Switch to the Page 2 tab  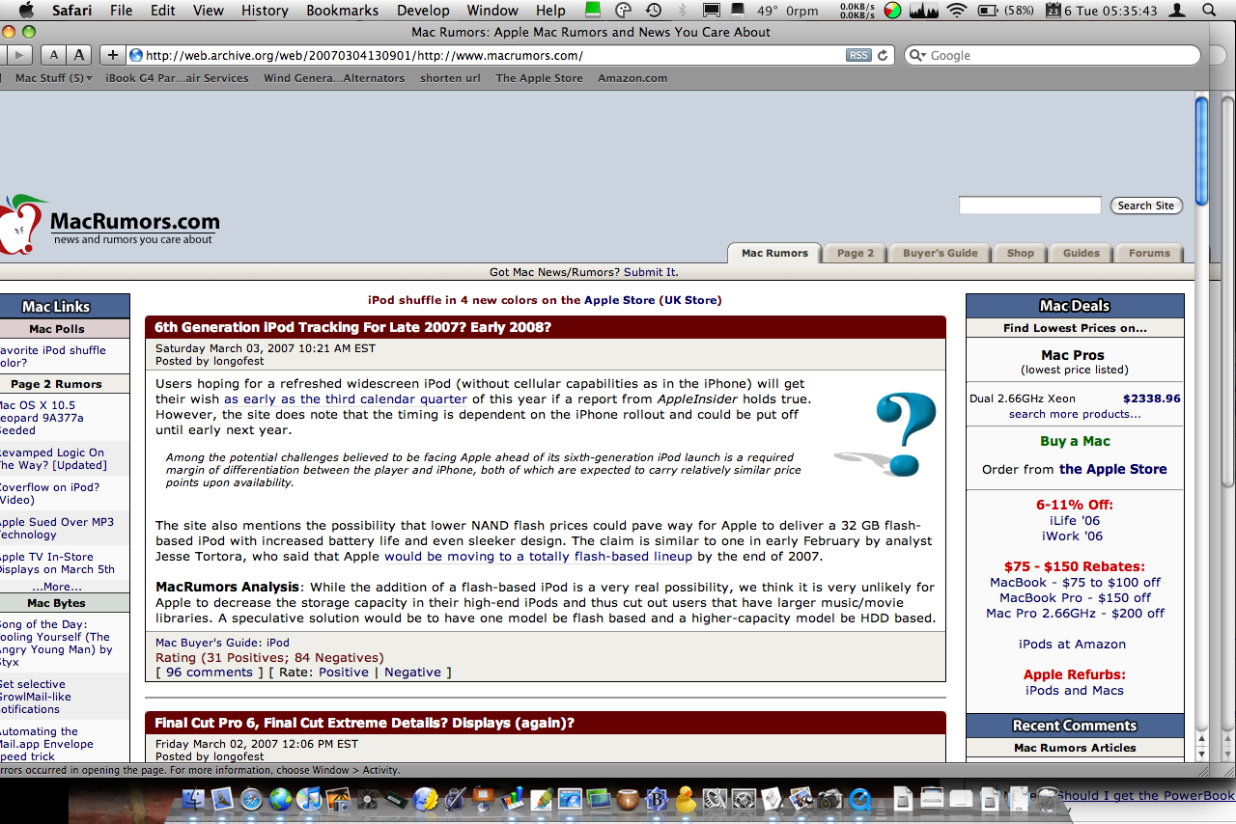856,253
